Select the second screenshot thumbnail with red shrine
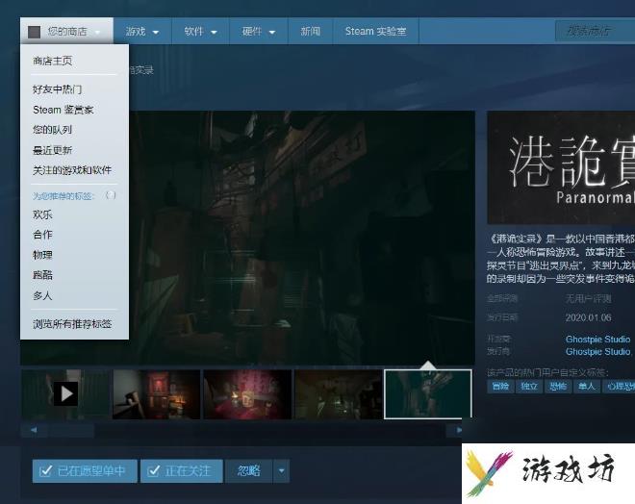This screenshot has width=635, height=504. (156, 394)
